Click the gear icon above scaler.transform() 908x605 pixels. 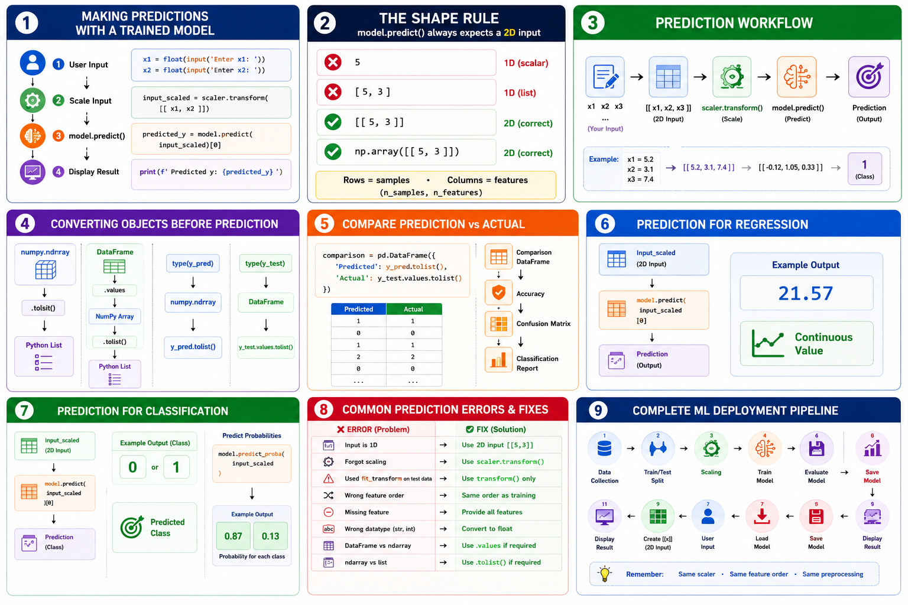(x=732, y=77)
